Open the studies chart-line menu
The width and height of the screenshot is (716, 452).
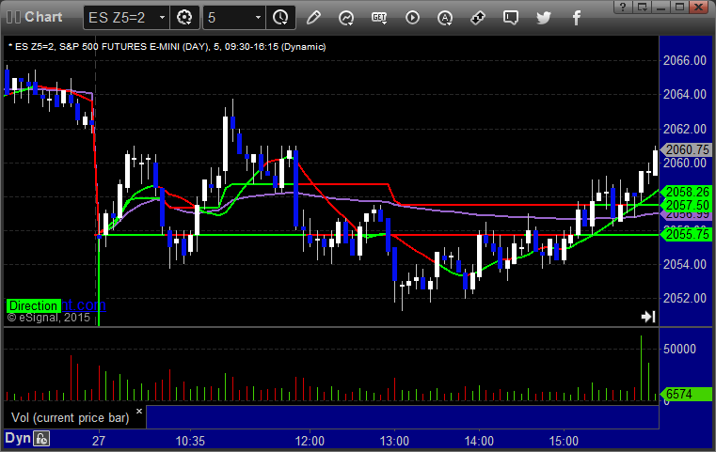coord(346,18)
